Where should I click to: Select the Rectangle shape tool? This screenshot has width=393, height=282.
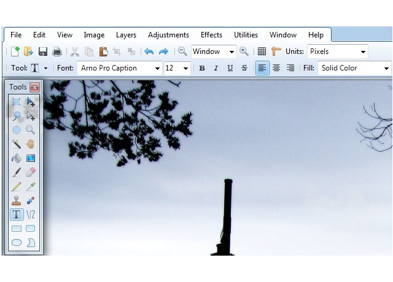coord(17,229)
